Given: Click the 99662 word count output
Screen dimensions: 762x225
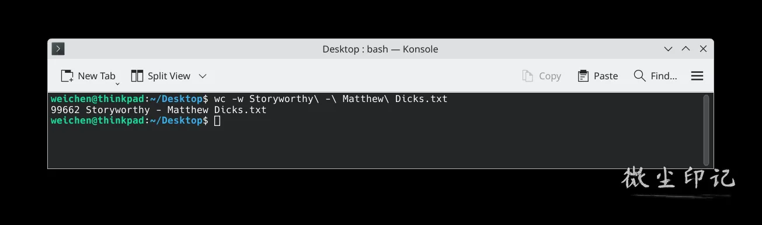Looking at the screenshot, I should [x=65, y=110].
